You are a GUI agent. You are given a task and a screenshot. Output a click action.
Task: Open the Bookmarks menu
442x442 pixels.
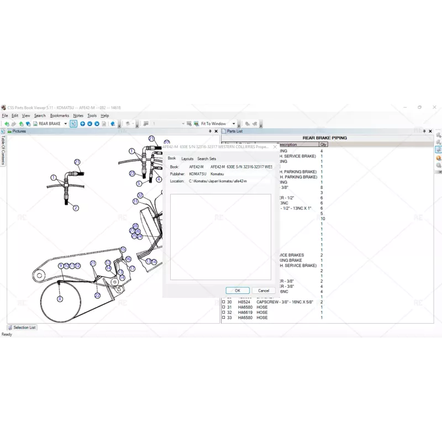click(x=59, y=115)
